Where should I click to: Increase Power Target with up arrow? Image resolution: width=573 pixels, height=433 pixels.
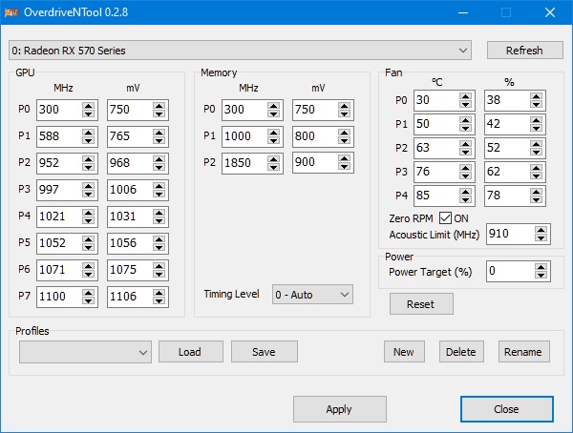pyautogui.click(x=541, y=267)
